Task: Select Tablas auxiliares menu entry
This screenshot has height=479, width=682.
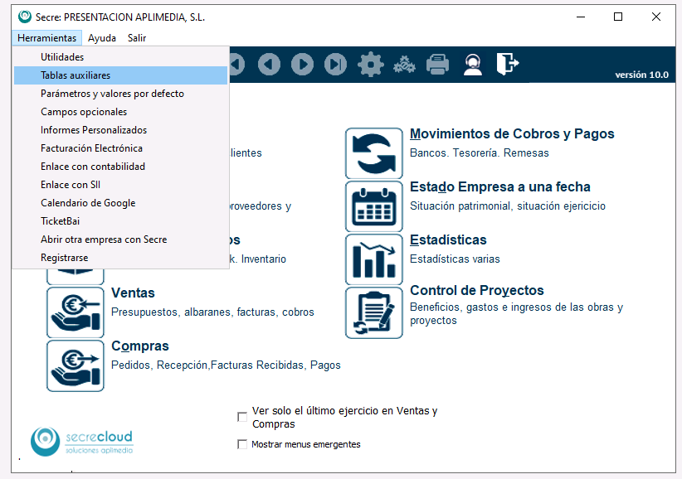Action: (76, 75)
